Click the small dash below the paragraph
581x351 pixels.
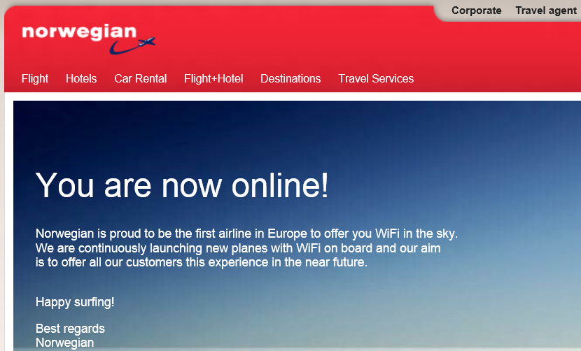[x=36, y=278]
